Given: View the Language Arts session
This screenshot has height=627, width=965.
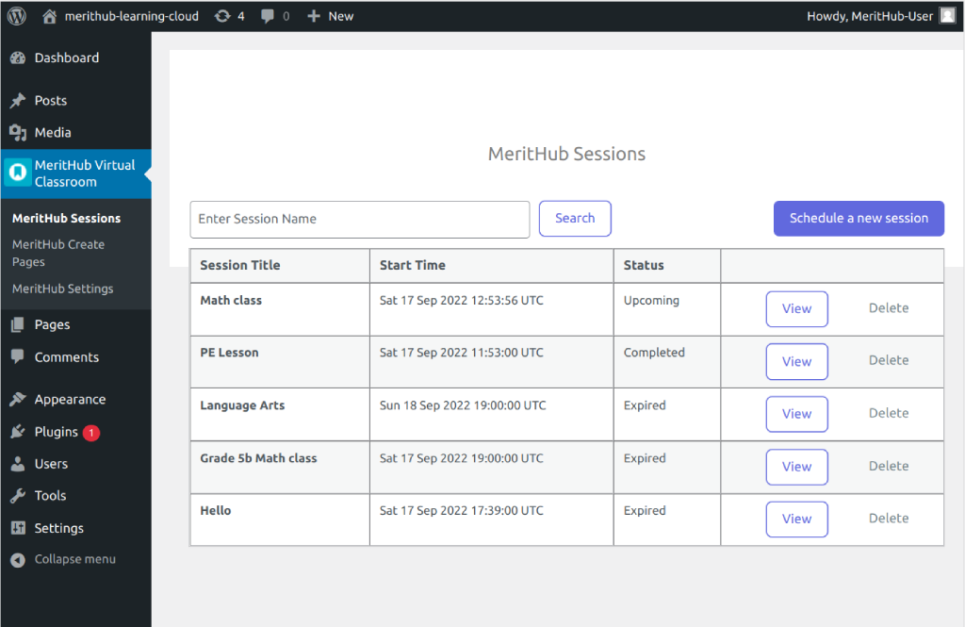Looking at the screenshot, I should tap(796, 414).
